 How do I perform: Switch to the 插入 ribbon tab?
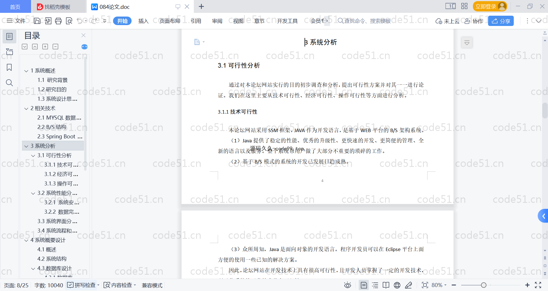point(143,21)
